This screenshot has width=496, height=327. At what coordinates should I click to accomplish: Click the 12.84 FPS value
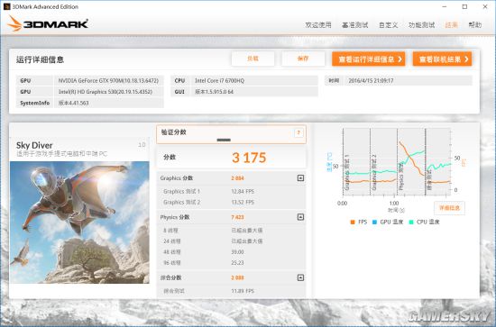click(243, 192)
